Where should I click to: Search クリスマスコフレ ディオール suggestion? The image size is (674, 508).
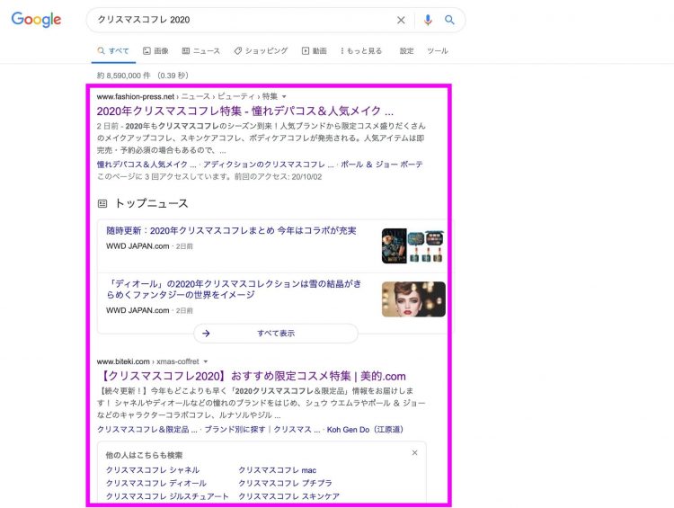click(x=156, y=483)
